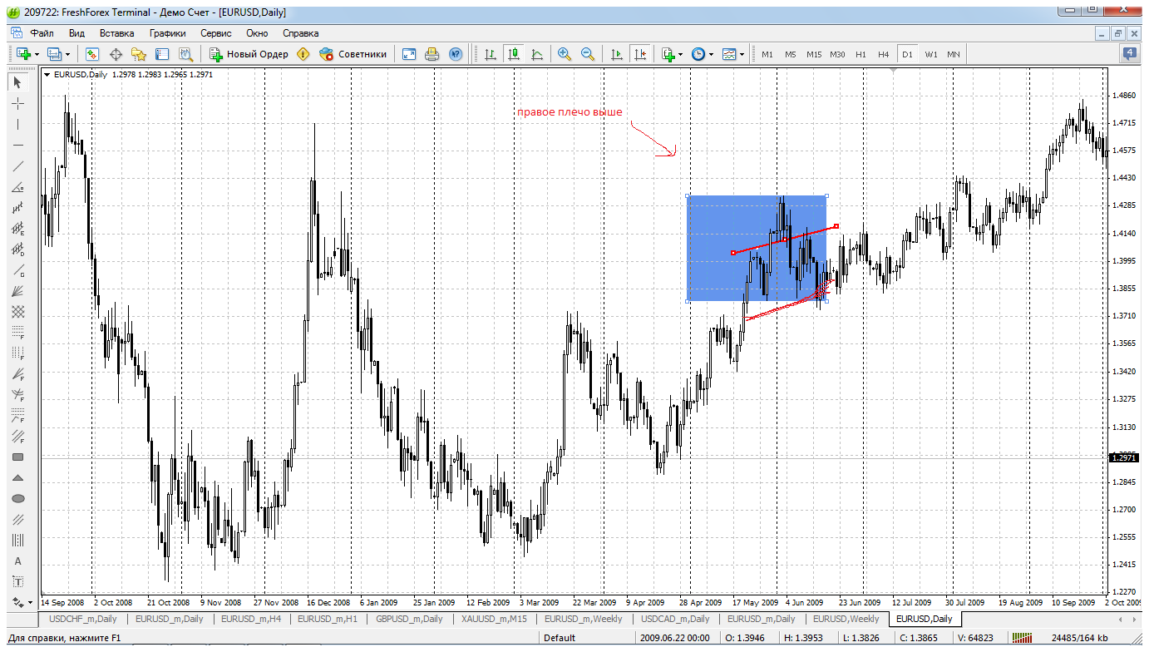The width and height of the screenshot is (1149, 652).
Task: Select the Triangle shape tool
Action: [x=18, y=477]
